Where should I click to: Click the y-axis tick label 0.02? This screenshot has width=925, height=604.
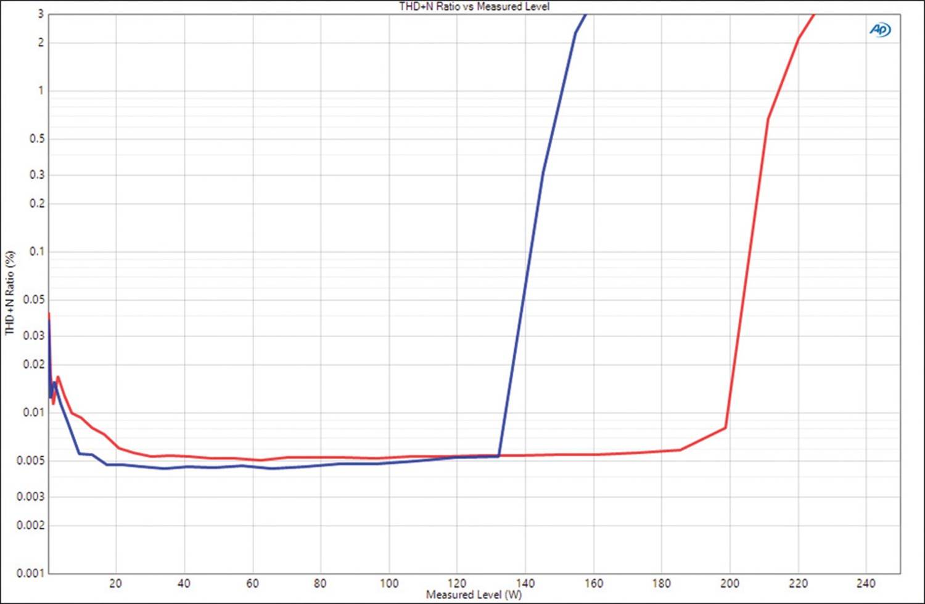(34, 364)
